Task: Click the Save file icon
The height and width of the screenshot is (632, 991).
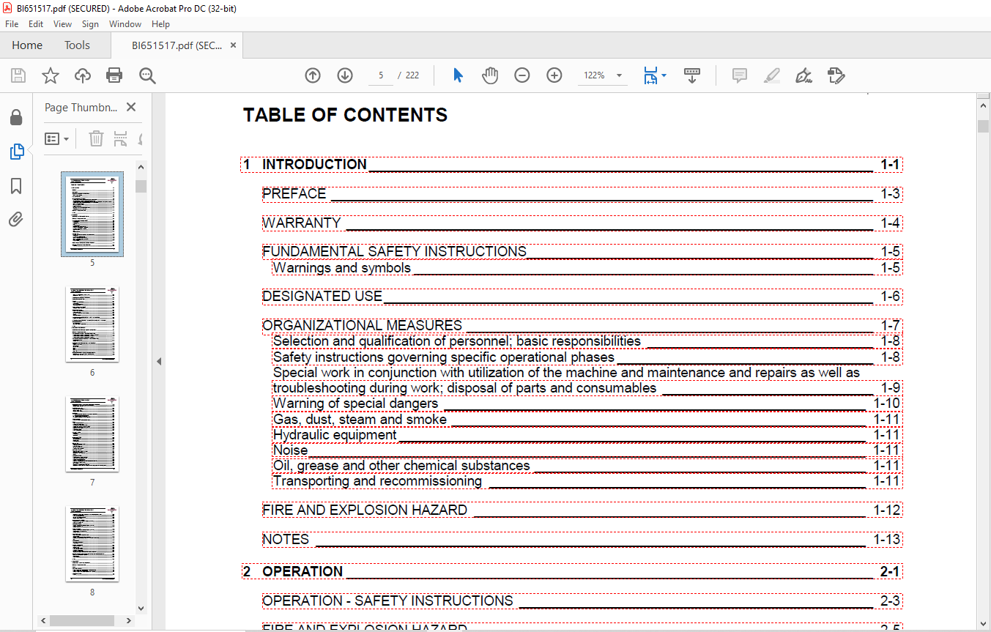Action: [x=18, y=75]
